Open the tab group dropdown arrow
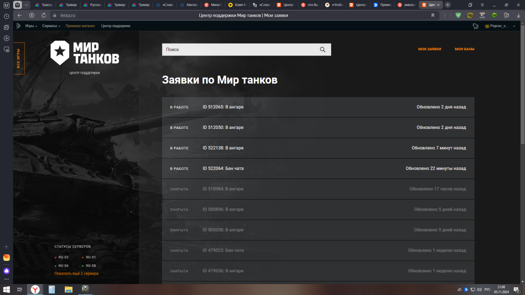The width and height of the screenshot is (525, 295). coord(27,5)
